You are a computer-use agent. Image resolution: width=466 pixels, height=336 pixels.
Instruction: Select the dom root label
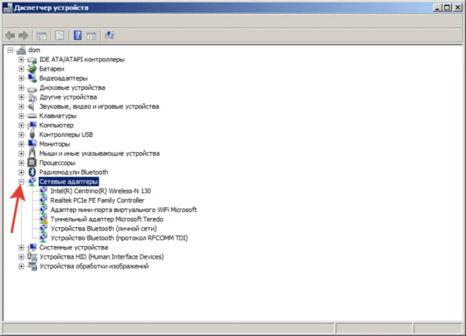coord(34,50)
